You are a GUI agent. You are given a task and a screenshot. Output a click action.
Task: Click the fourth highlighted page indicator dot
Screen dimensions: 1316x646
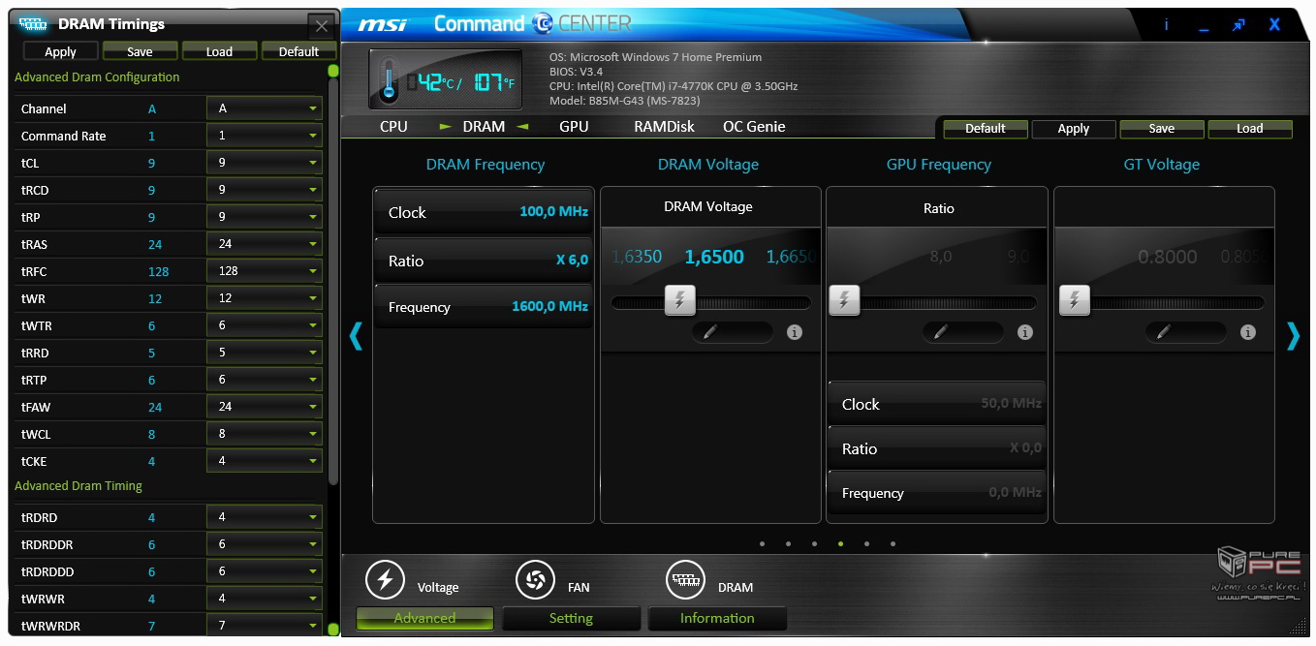(840, 543)
